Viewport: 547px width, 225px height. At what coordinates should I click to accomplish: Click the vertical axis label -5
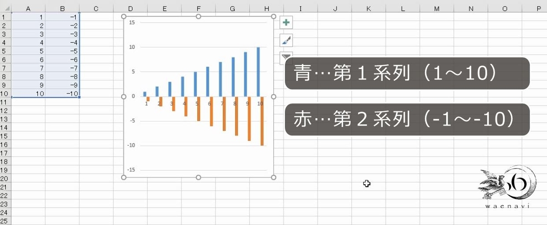coord(133,120)
